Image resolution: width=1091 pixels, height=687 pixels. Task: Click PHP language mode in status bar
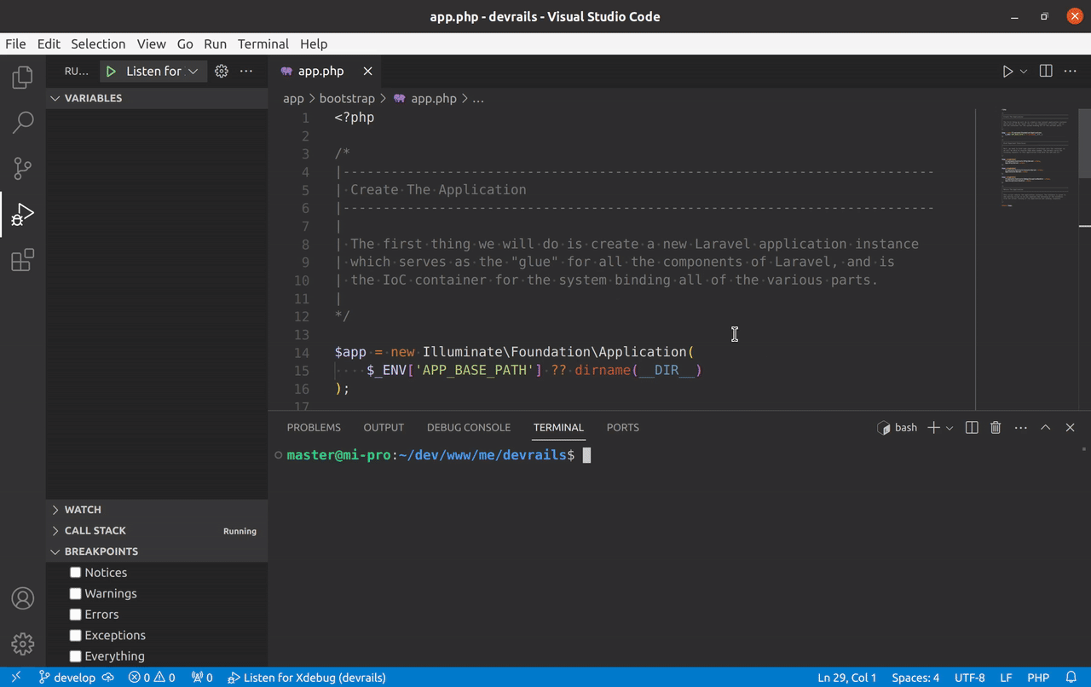coord(1038,678)
